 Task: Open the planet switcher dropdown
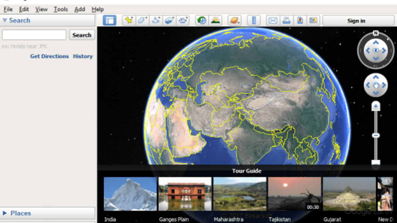coord(234,20)
